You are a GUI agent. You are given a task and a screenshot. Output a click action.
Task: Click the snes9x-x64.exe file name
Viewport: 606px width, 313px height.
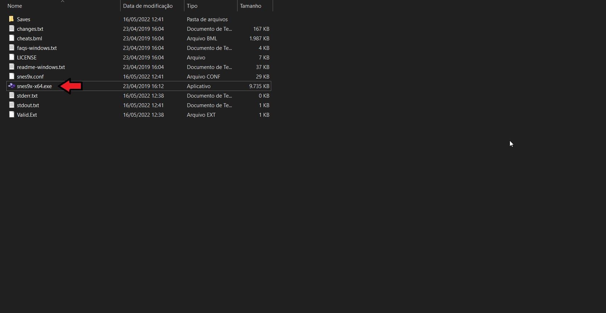tap(34, 86)
